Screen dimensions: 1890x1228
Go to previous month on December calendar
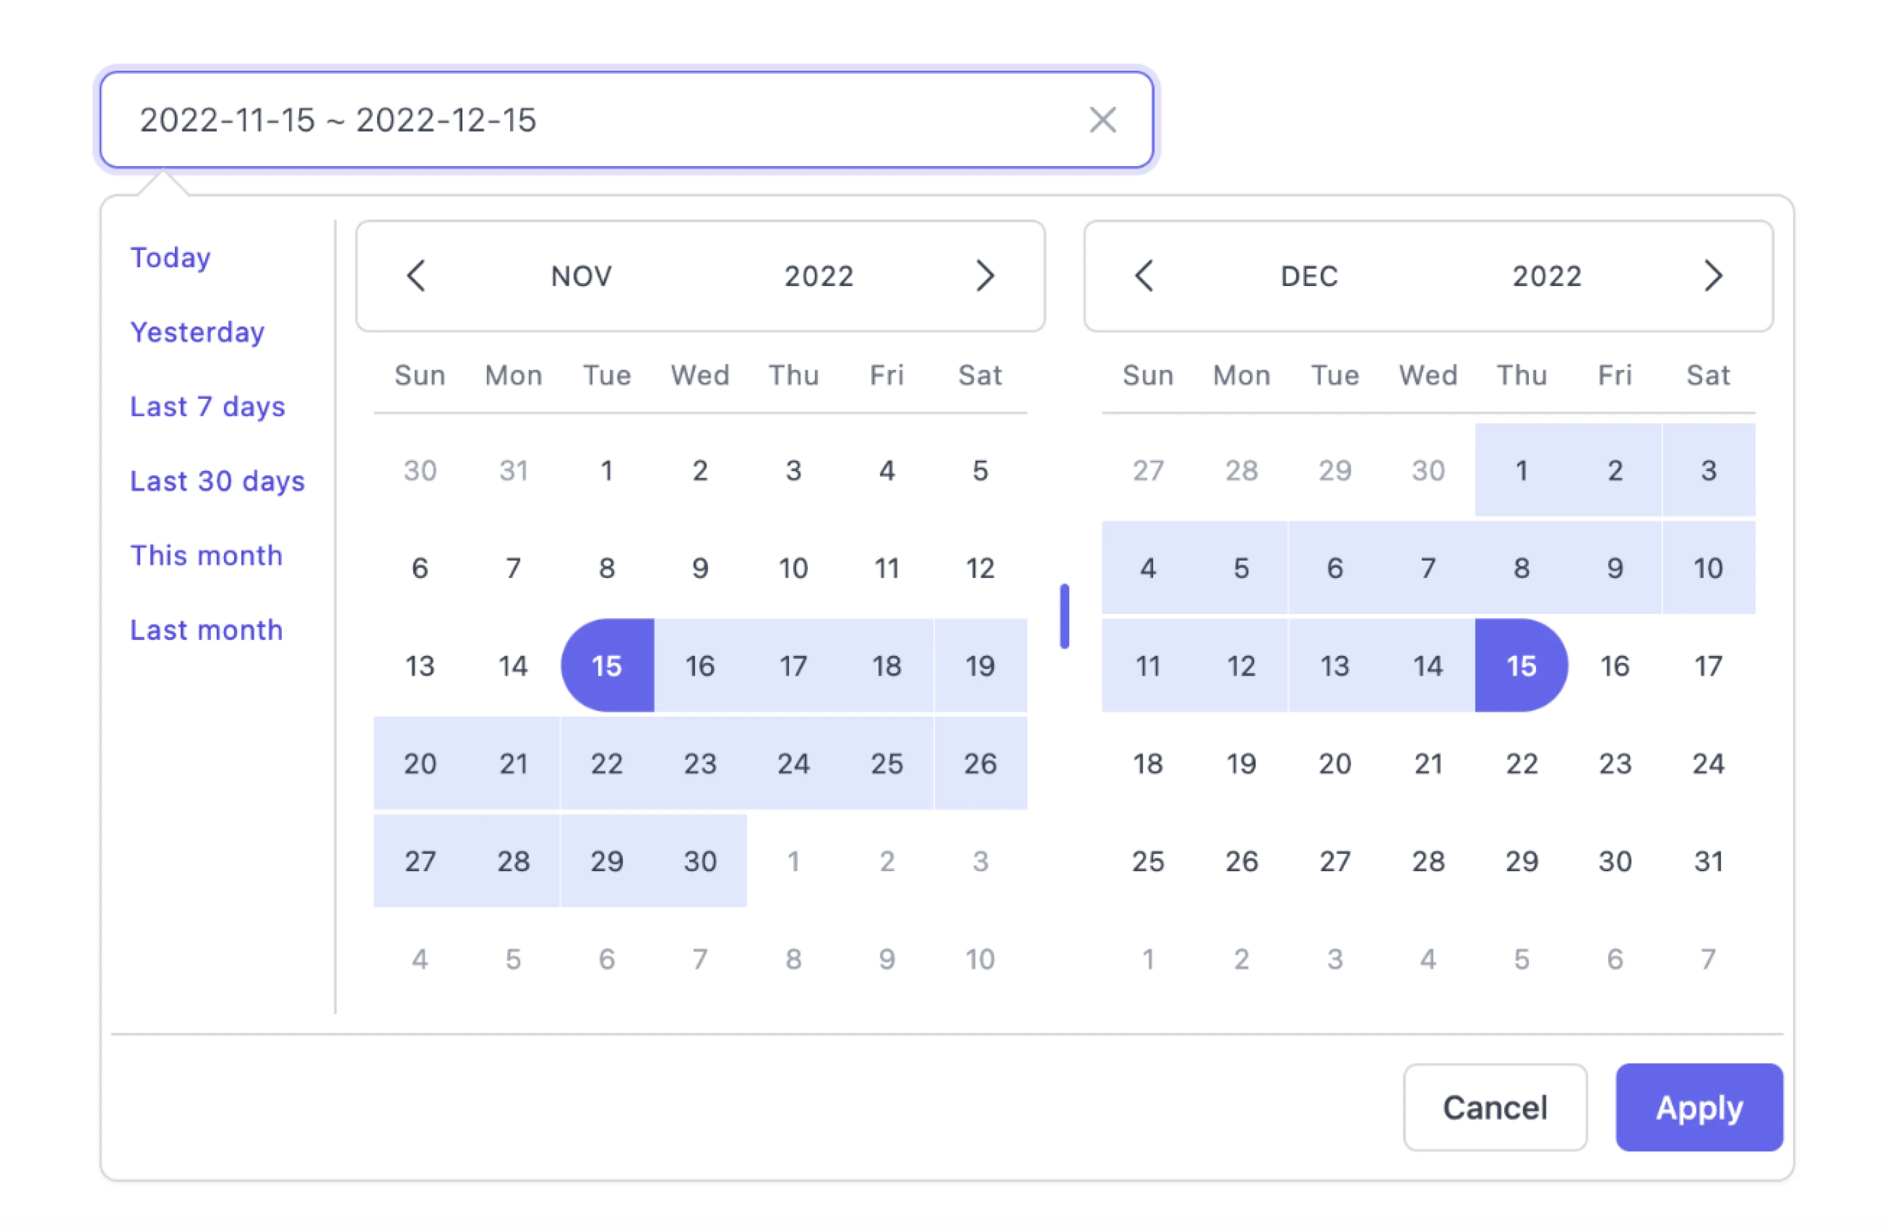pos(1144,276)
